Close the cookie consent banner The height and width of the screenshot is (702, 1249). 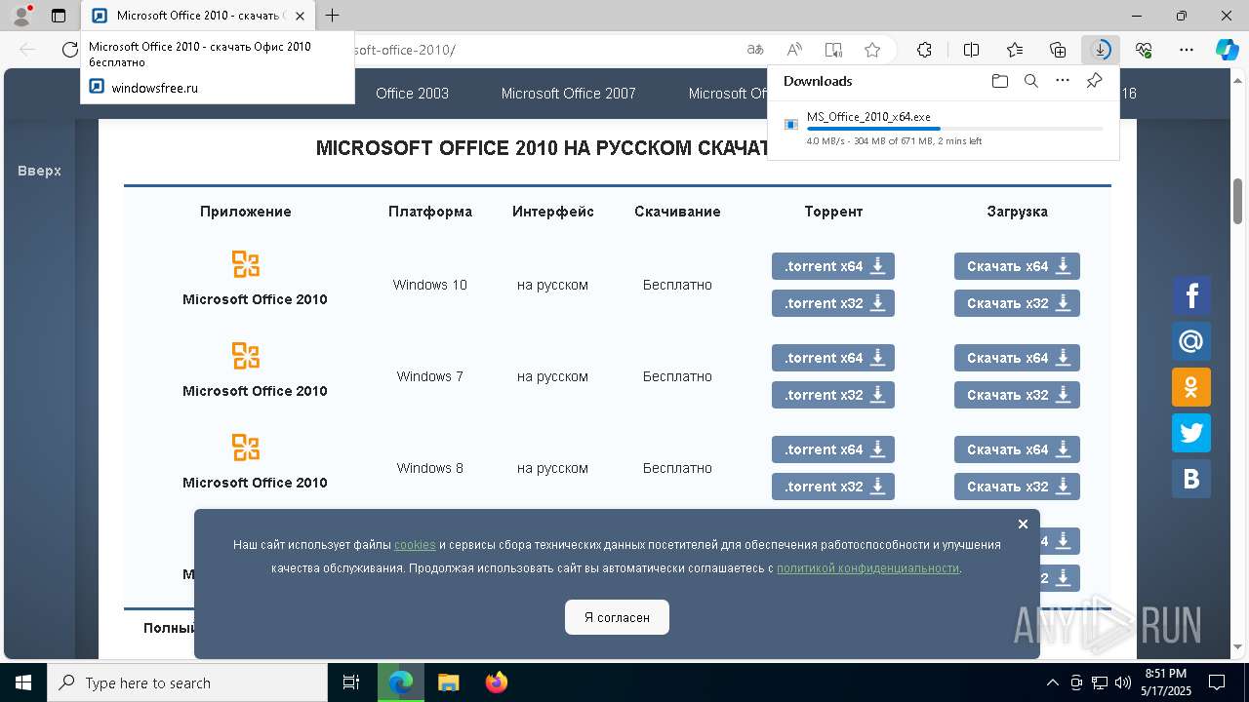tap(1023, 524)
